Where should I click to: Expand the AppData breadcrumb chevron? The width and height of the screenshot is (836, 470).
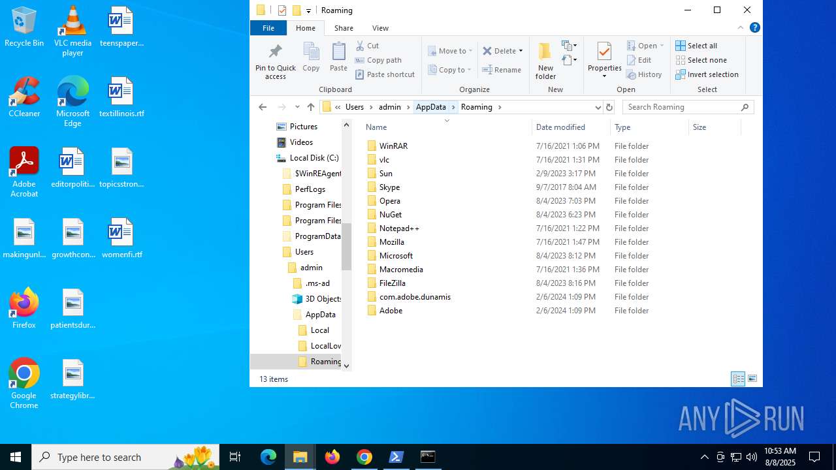[453, 107]
